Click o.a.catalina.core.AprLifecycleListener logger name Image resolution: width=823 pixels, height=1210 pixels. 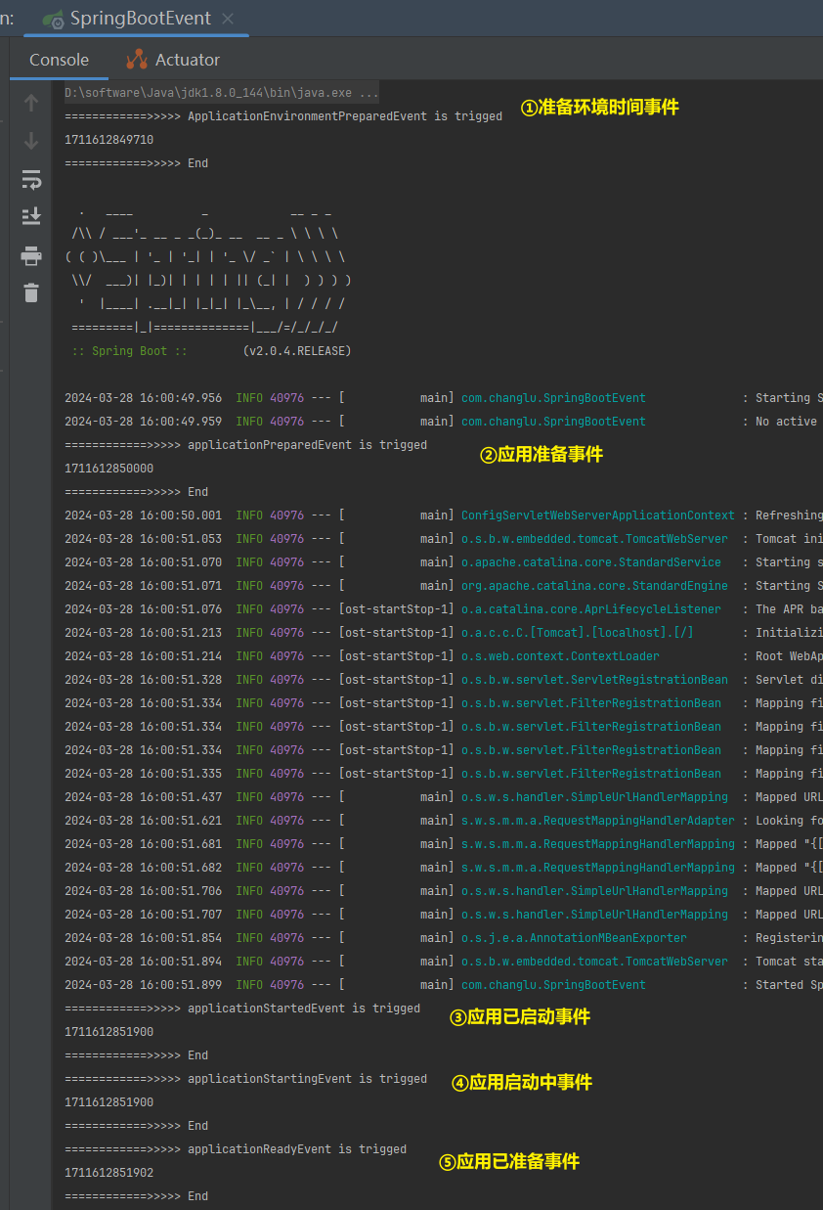(591, 609)
